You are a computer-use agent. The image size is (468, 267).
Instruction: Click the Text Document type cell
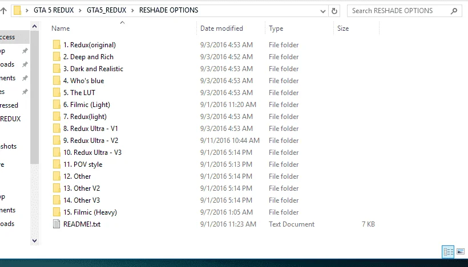click(x=292, y=224)
